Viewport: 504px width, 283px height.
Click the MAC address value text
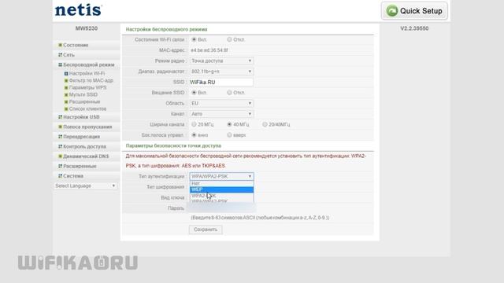[209, 50]
